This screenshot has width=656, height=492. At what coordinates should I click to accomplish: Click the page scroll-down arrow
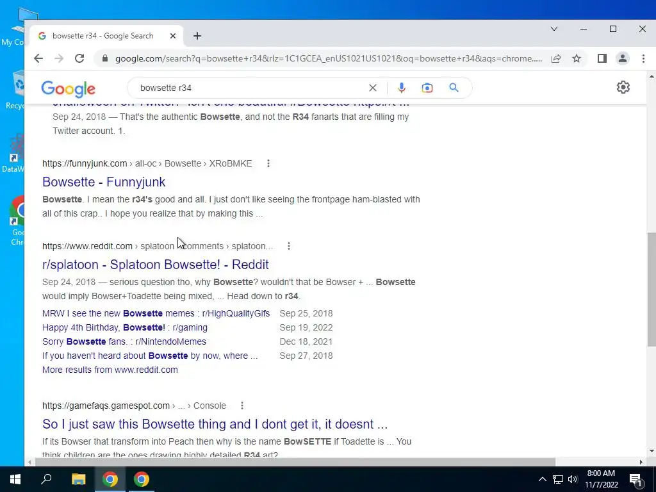(652, 451)
